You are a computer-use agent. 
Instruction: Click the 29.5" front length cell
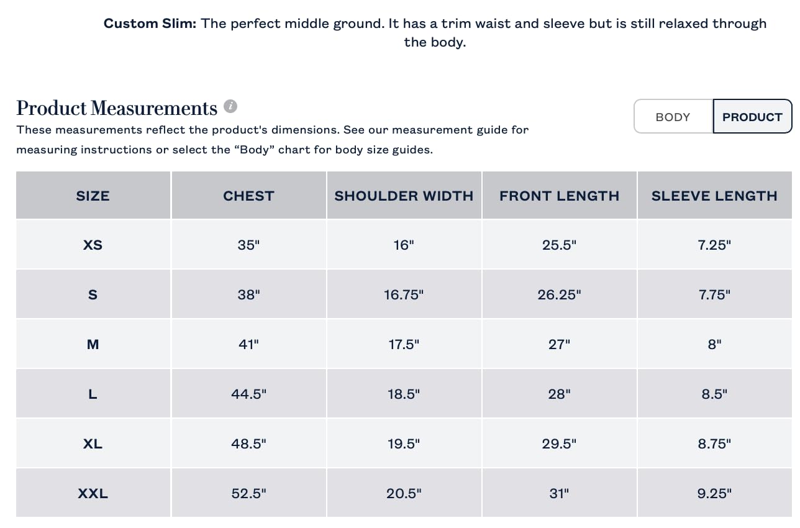[x=559, y=444]
